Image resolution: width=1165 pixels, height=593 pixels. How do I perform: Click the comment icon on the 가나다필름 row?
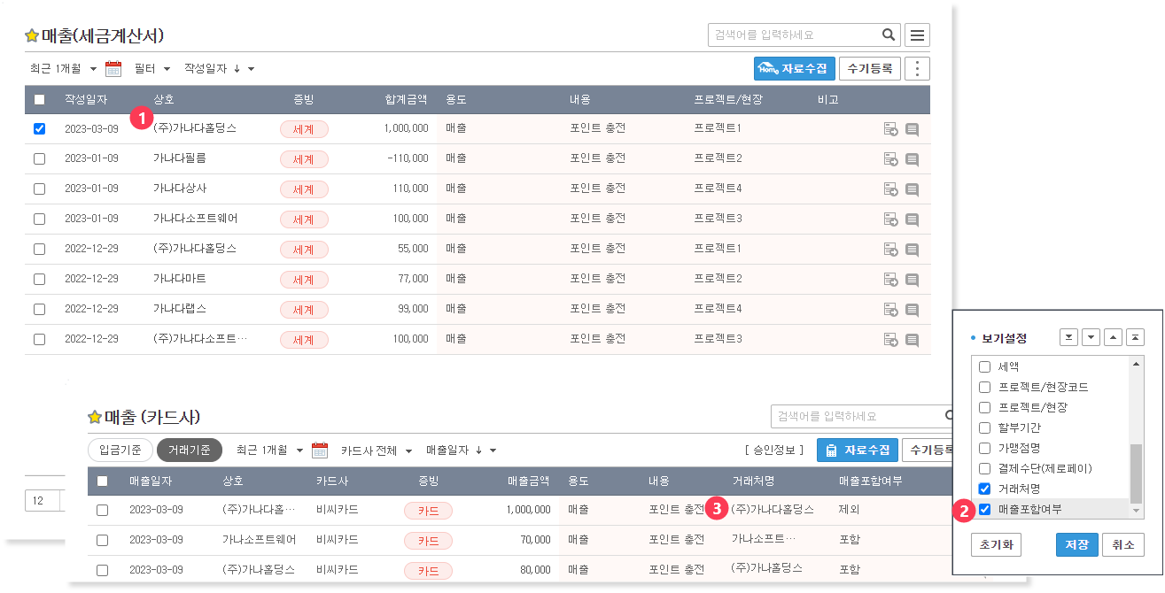click(912, 159)
